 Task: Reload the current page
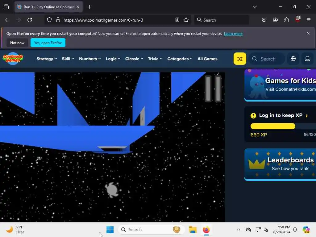pyautogui.click(x=30, y=20)
